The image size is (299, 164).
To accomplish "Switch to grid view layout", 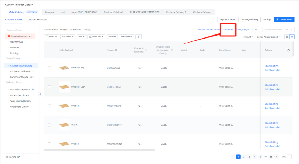I will click(287, 37).
